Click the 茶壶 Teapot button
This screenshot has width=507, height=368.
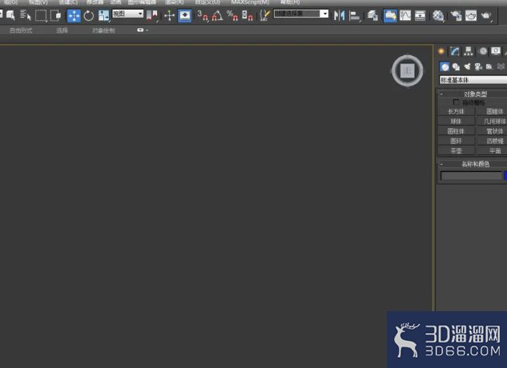(457, 151)
